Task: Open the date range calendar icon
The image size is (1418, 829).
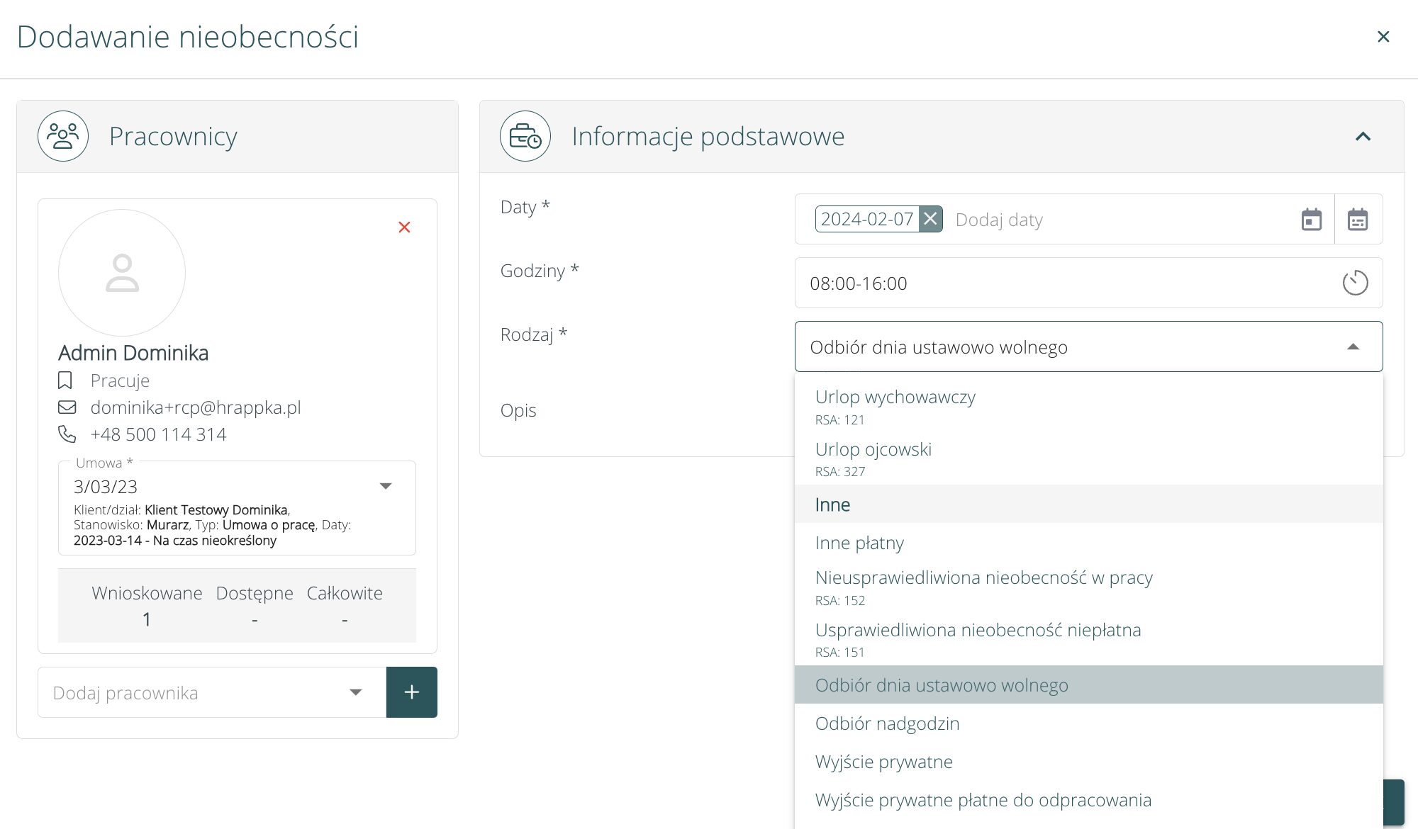Action: pos(1357,220)
